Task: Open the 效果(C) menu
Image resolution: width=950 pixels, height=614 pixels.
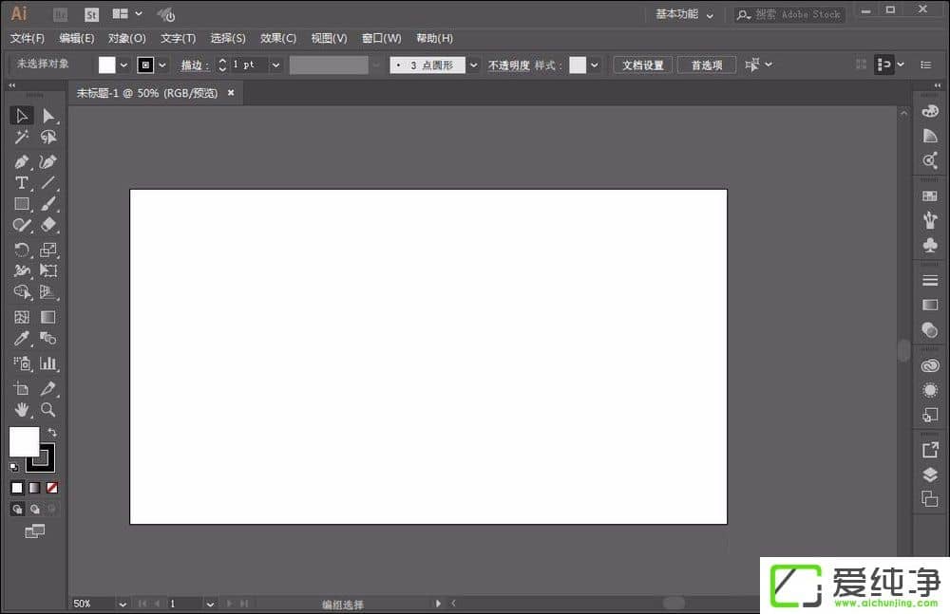Action: [278, 38]
